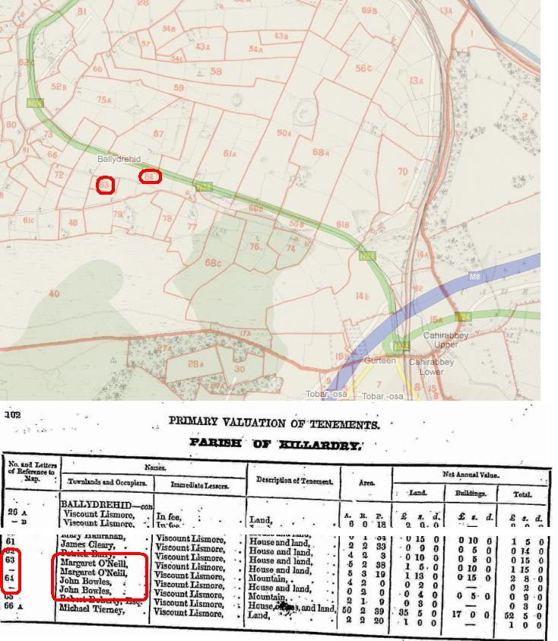Image resolution: width=558 pixels, height=641 pixels.
Task: Select the red-circled plot 64 on map
Action: coord(151,176)
